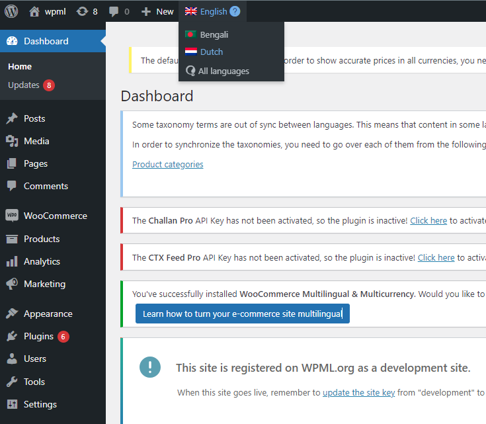This screenshot has width=486, height=424.
Task: Open the Posts menu
Action: point(34,118)
